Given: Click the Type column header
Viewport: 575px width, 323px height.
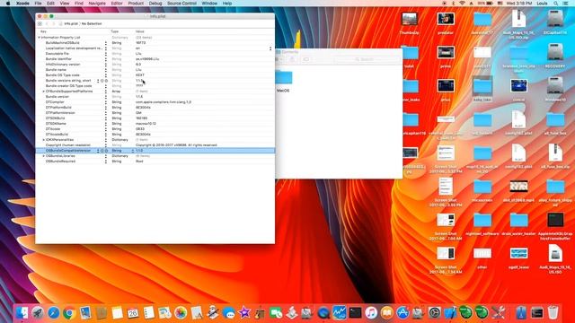Looking at the screenshot, I should [114, 31].
